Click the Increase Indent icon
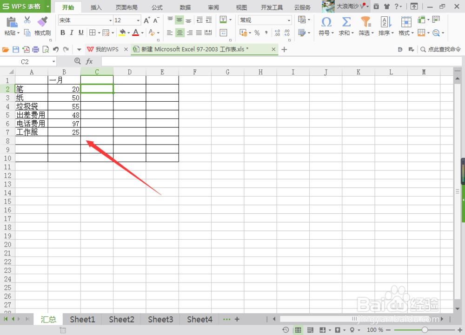Viewport: 465px width, 335px height. coord(209,20)
